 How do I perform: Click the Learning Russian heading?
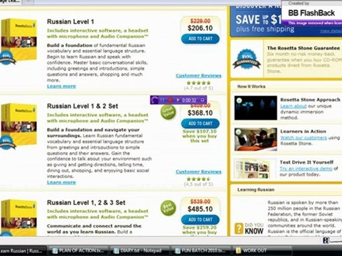(x=256, y=190)
